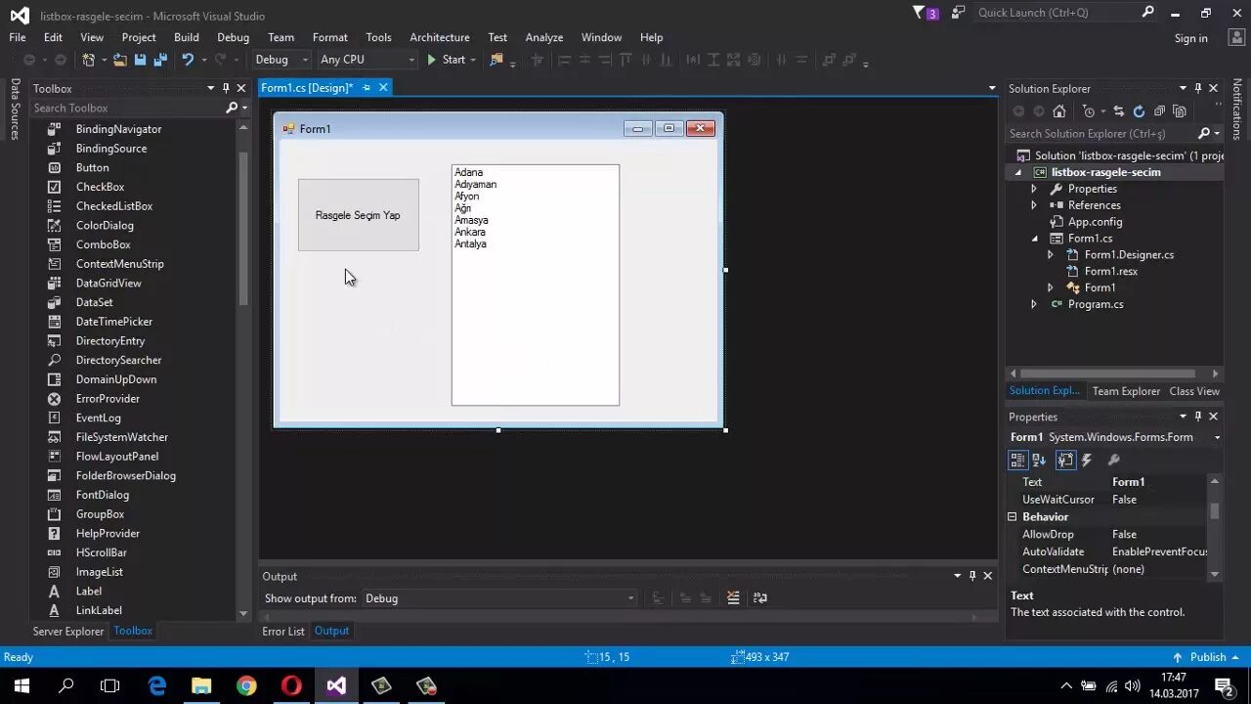Click the Solution Explorer horizontal scrollbar
Viewport: 1251px width, 704px height.
[1106, 374]
